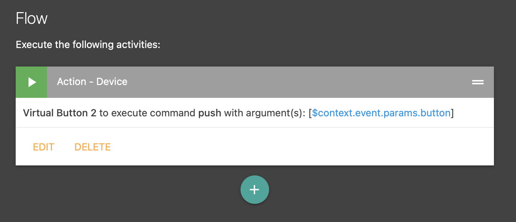Grab the reorder handle on the Action - Device card

478,82
